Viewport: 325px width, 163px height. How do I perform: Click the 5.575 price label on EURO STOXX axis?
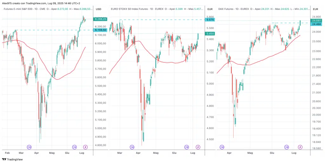210,20
